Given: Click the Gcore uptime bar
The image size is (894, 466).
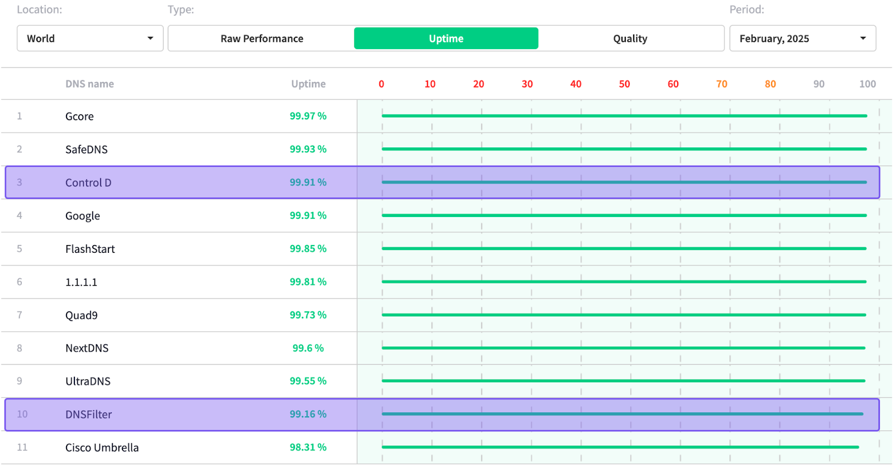Looking at the screenshot, I should [625, 116].
